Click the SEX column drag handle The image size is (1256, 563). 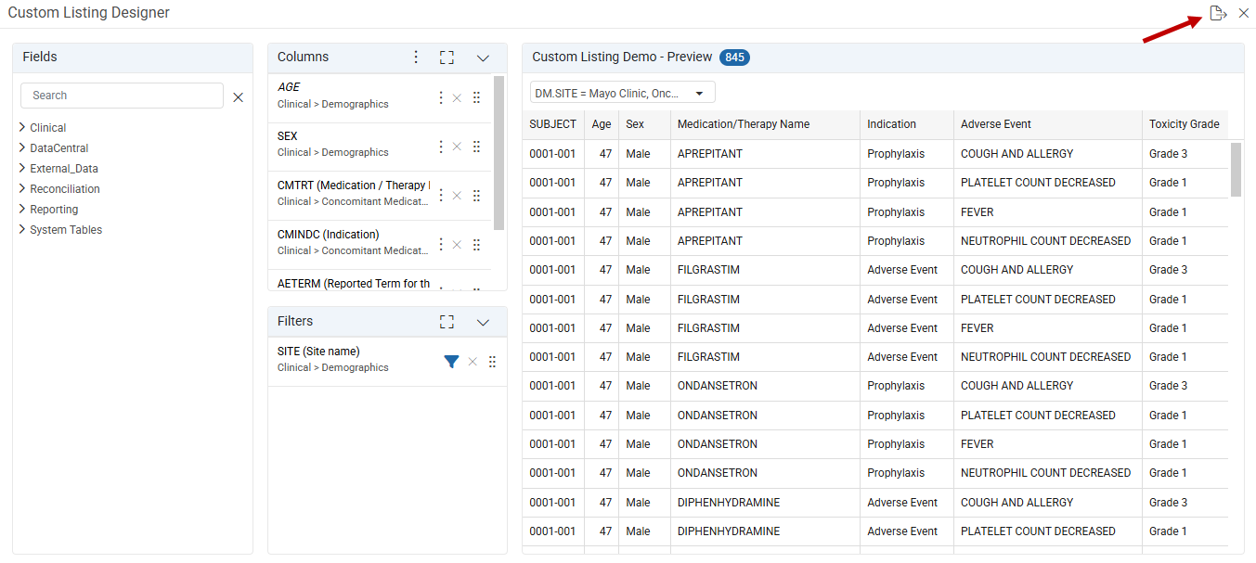tap(476, 147)
